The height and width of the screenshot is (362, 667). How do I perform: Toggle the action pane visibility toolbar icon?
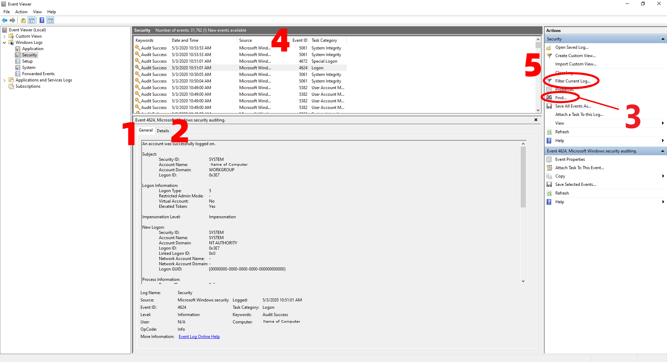pyautogui.click(x=50, y=20)
